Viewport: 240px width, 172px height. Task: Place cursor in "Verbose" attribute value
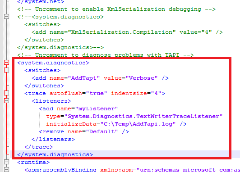tap(142, 78)
